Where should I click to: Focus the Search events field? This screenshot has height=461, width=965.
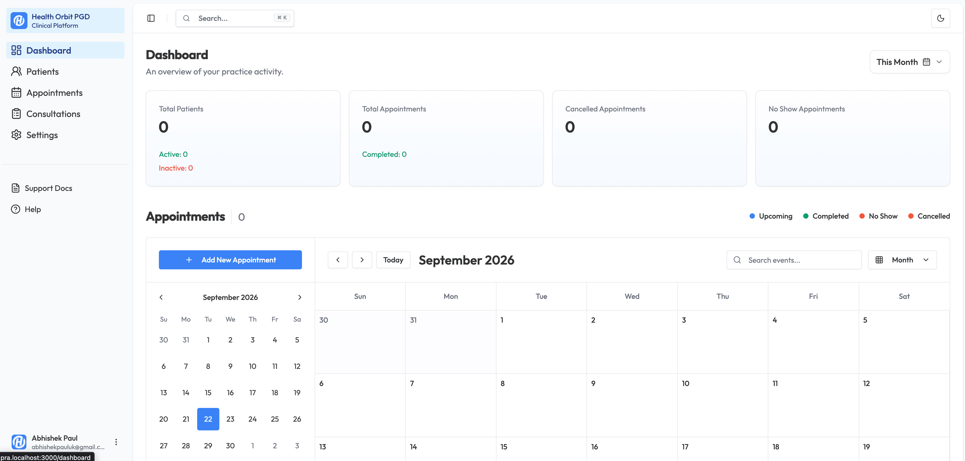(x=794, y=260)
